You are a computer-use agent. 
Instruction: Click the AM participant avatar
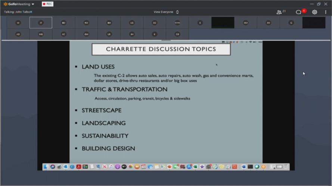tap(245, 23)
